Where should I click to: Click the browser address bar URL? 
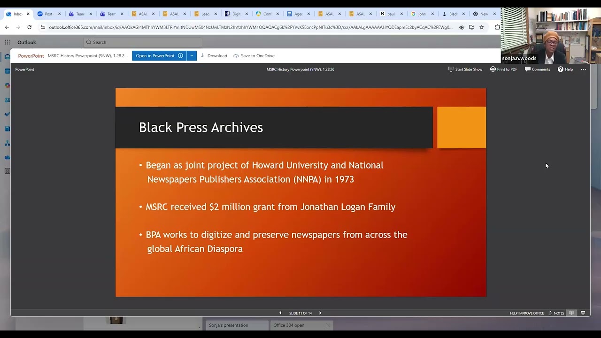[x=251, y=27]
